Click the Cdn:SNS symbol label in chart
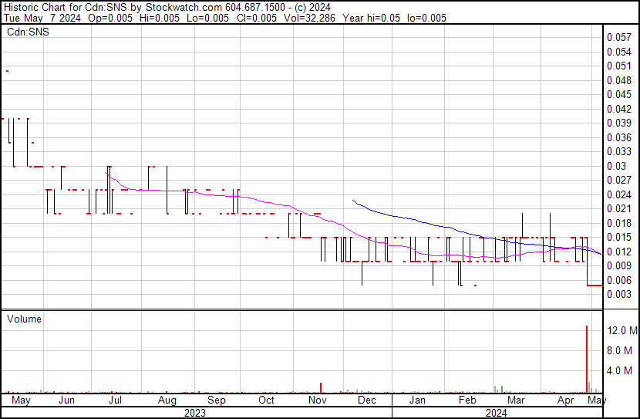 coord(27,32)
